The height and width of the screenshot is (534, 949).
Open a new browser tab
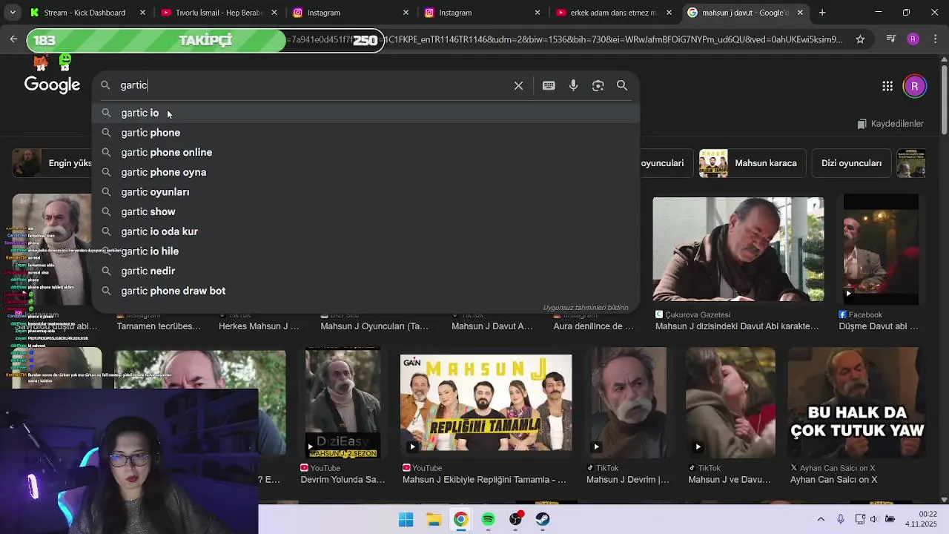822,13
